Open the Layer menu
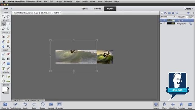Viewport: 195px width, 110px height. [77, 2]
